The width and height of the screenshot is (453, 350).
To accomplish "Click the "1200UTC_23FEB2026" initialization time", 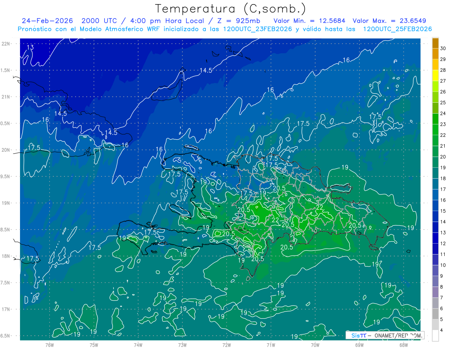I will pyautogui.click(x=258, y=29).
